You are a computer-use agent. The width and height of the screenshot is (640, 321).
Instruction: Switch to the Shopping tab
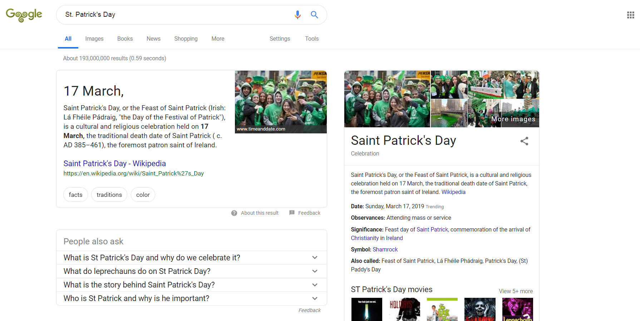(x=186, y=39)
